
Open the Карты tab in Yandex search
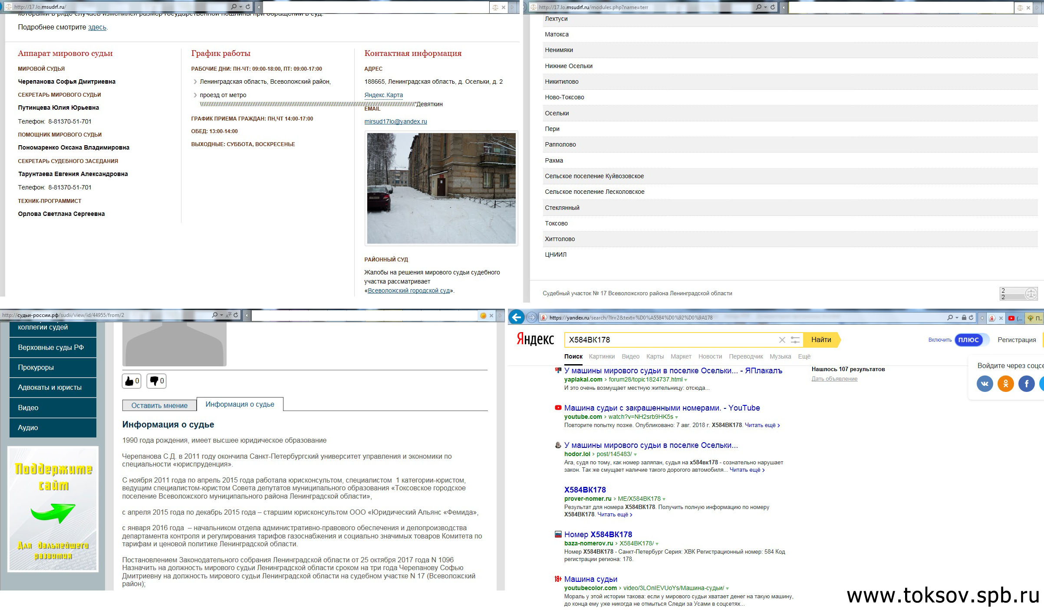(x=655, y=356)
